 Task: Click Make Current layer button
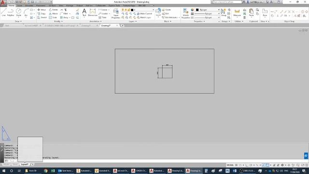click(x=144, y=14)
